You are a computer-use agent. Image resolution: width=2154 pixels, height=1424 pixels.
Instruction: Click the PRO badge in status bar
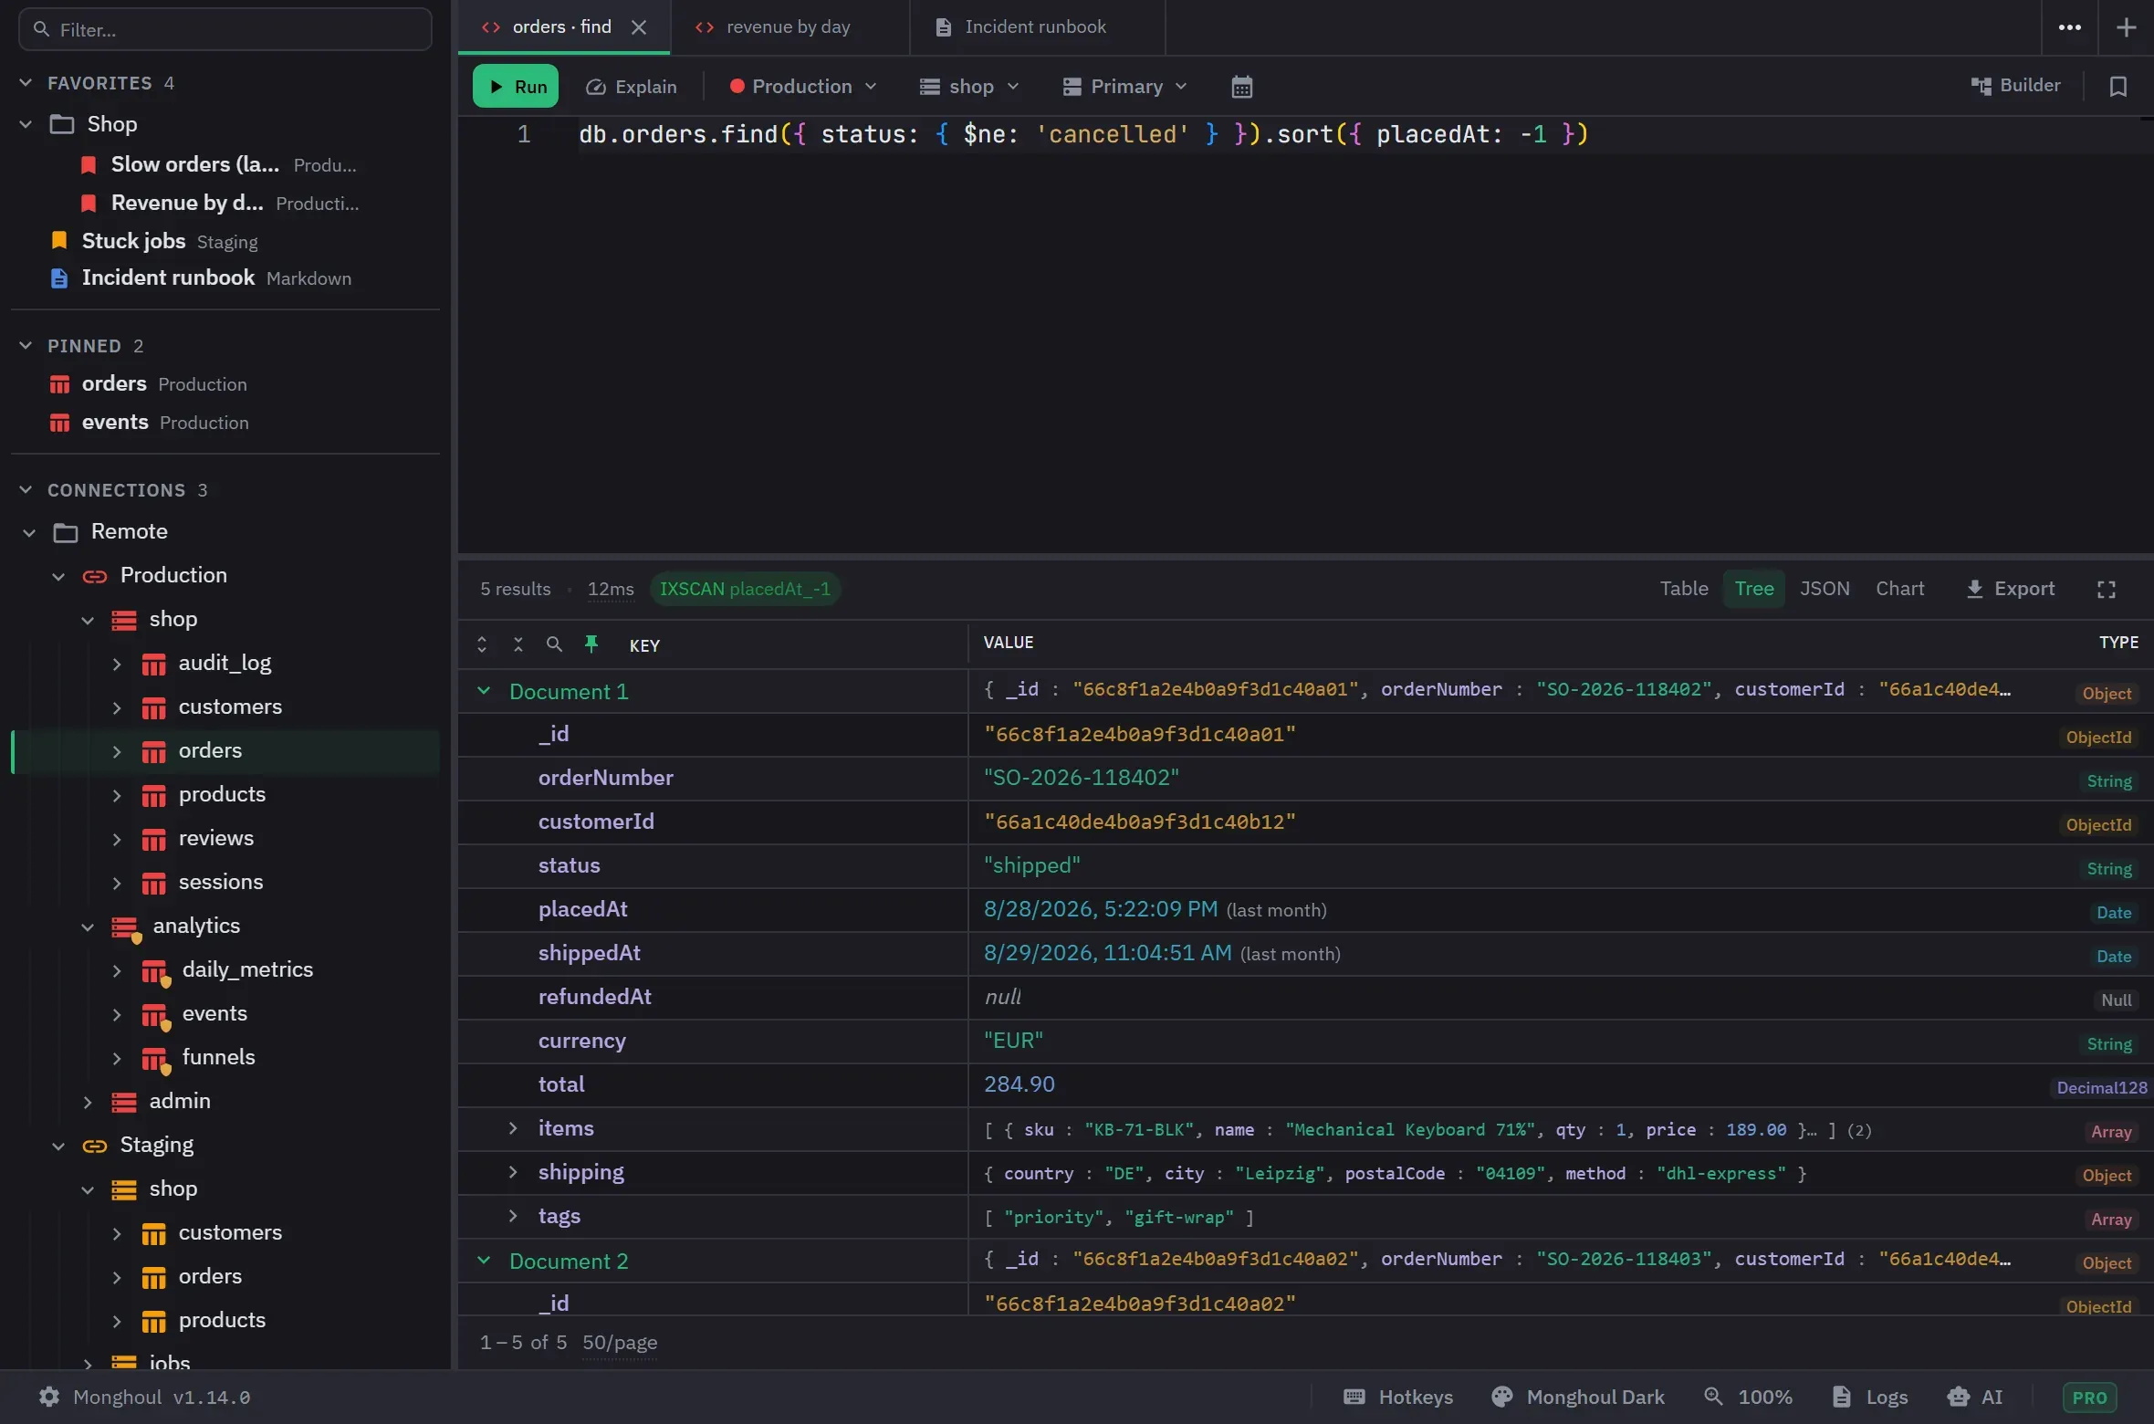point(2088,1397)
